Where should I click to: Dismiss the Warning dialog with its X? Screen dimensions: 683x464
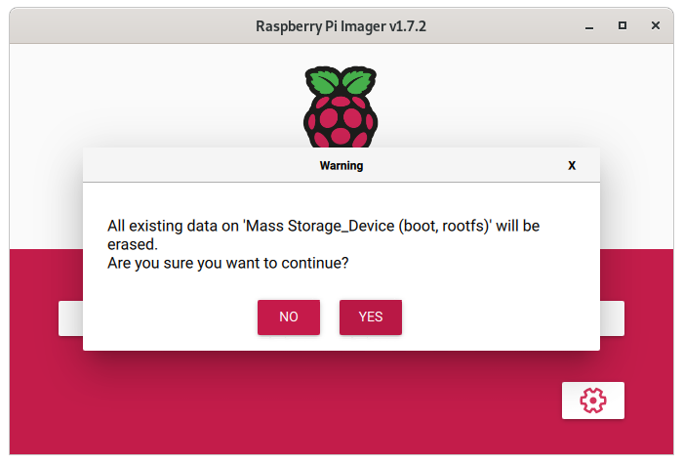click(x=572, y=166)
